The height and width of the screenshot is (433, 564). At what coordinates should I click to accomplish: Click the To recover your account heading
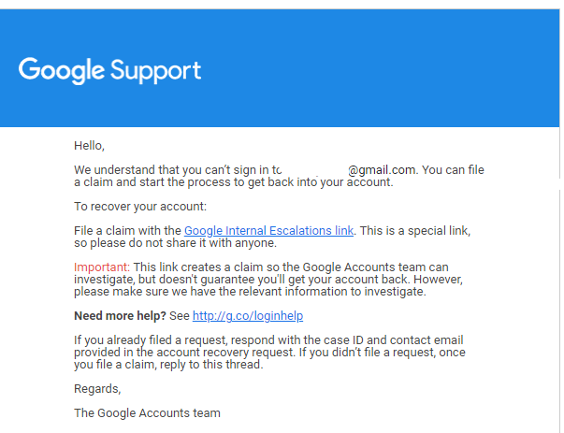pos(140,207)
